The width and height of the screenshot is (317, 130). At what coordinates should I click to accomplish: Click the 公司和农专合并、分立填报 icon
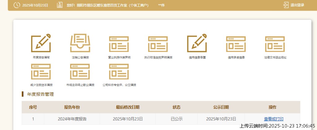point(119,72)
